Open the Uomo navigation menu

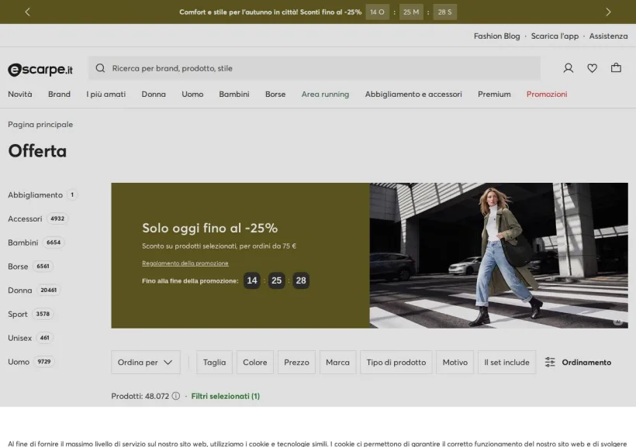pos(192,94)
